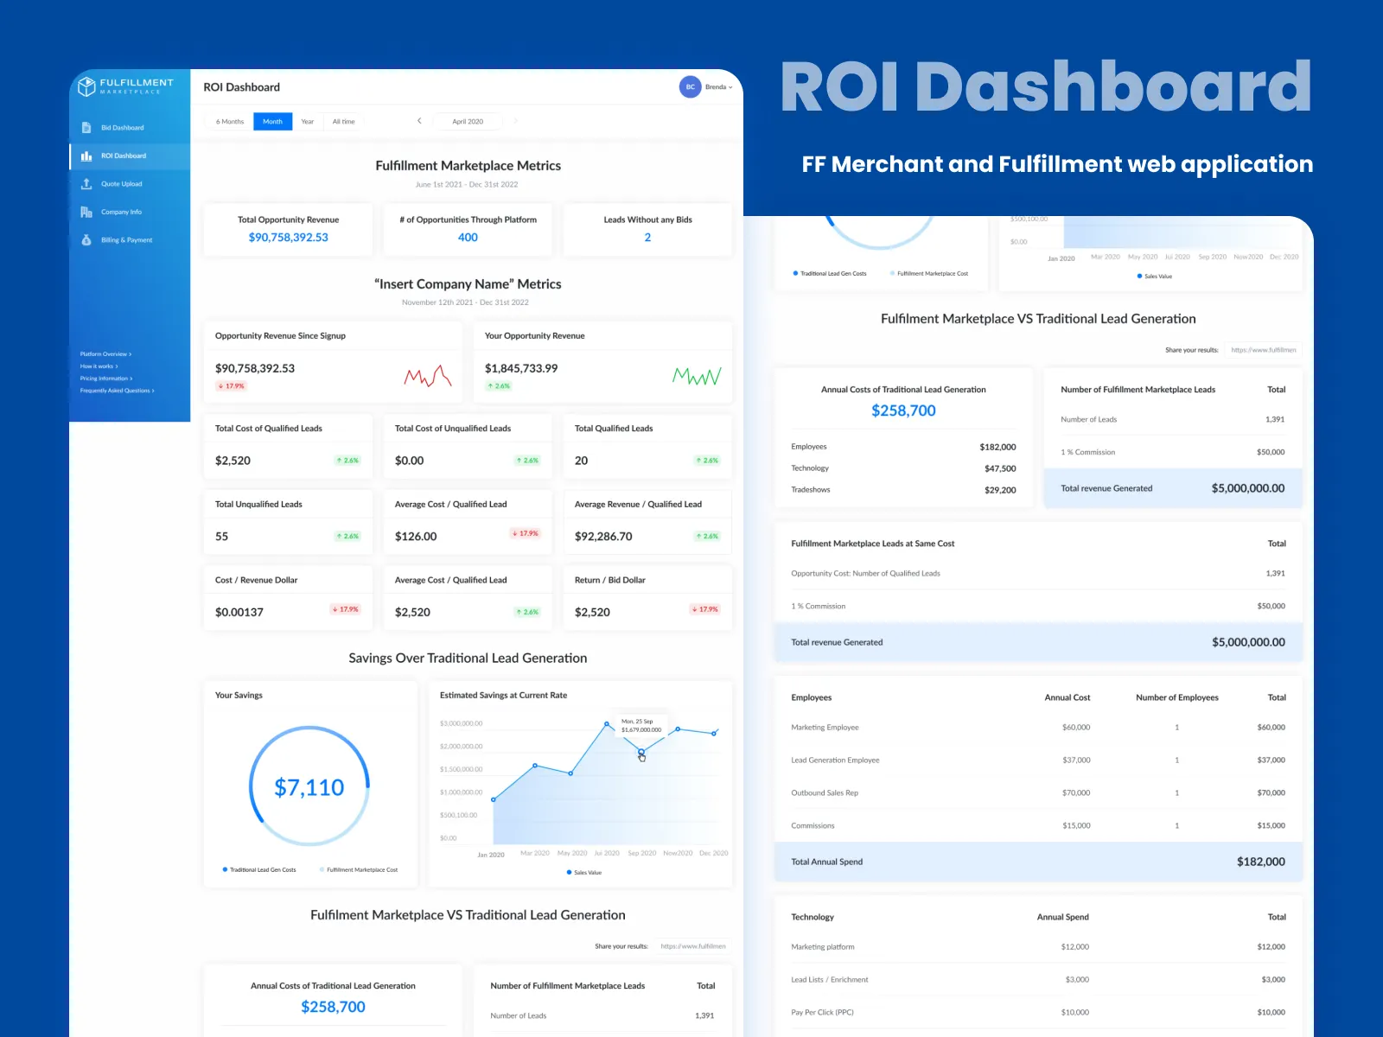Click Total Unqualified Leads value 55

pyautogui.click(x=221, y=537)
